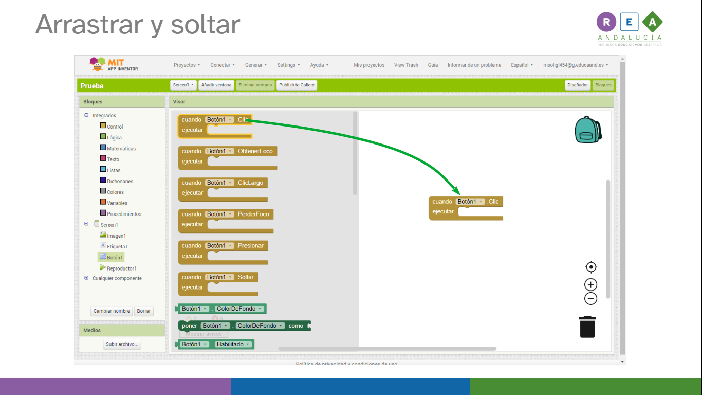Select Reproductor1 in the component tree

coord(121,268)
